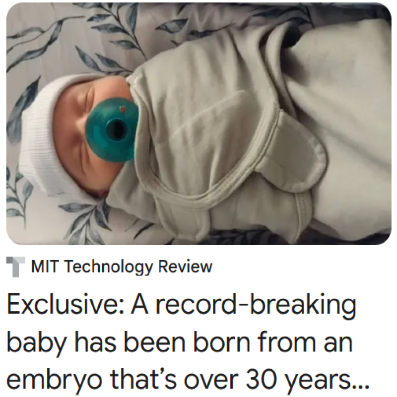Click the MIT Technology Review logo icon
This screenshot has height=397, width=397.
[16, 266]
